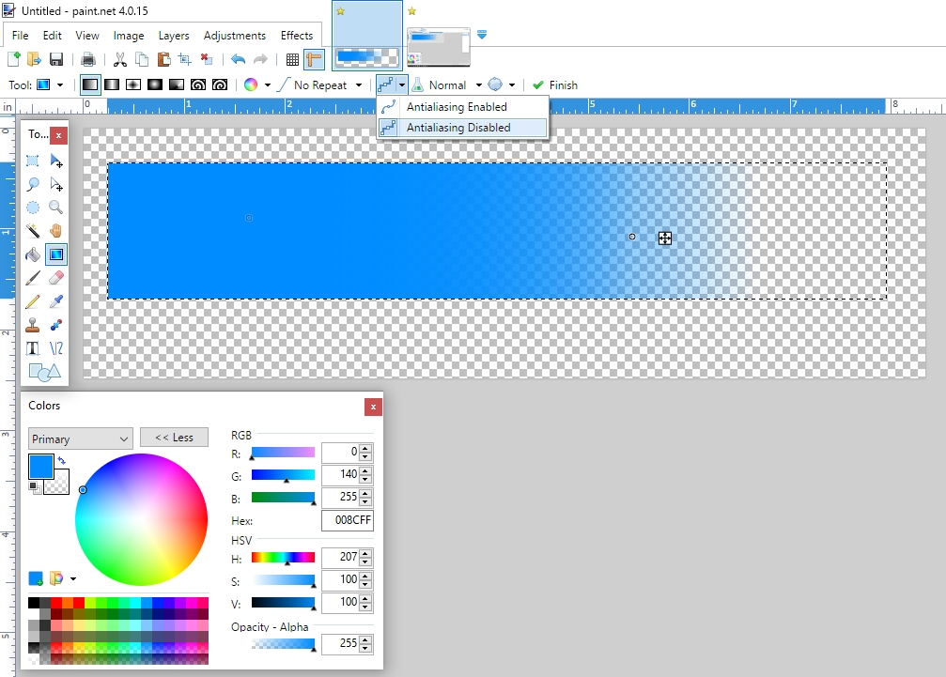The width and height of the screenshot is (946, 677).
Task: Switch to the radial gradient type
Action: click(154, 85)
